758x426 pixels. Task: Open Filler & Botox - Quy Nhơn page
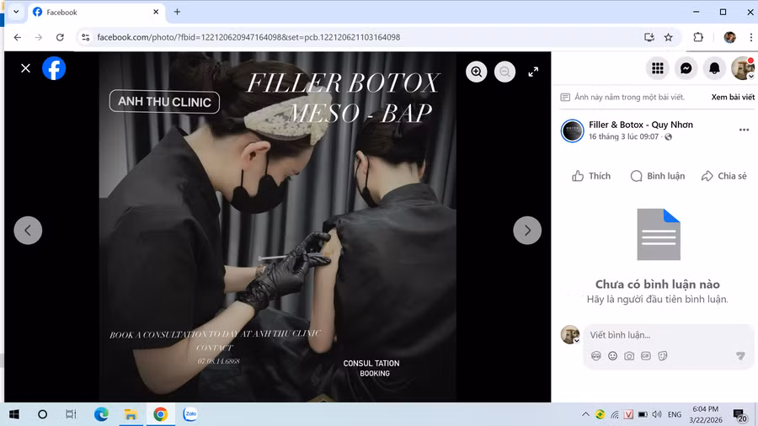tap(640, 125)
